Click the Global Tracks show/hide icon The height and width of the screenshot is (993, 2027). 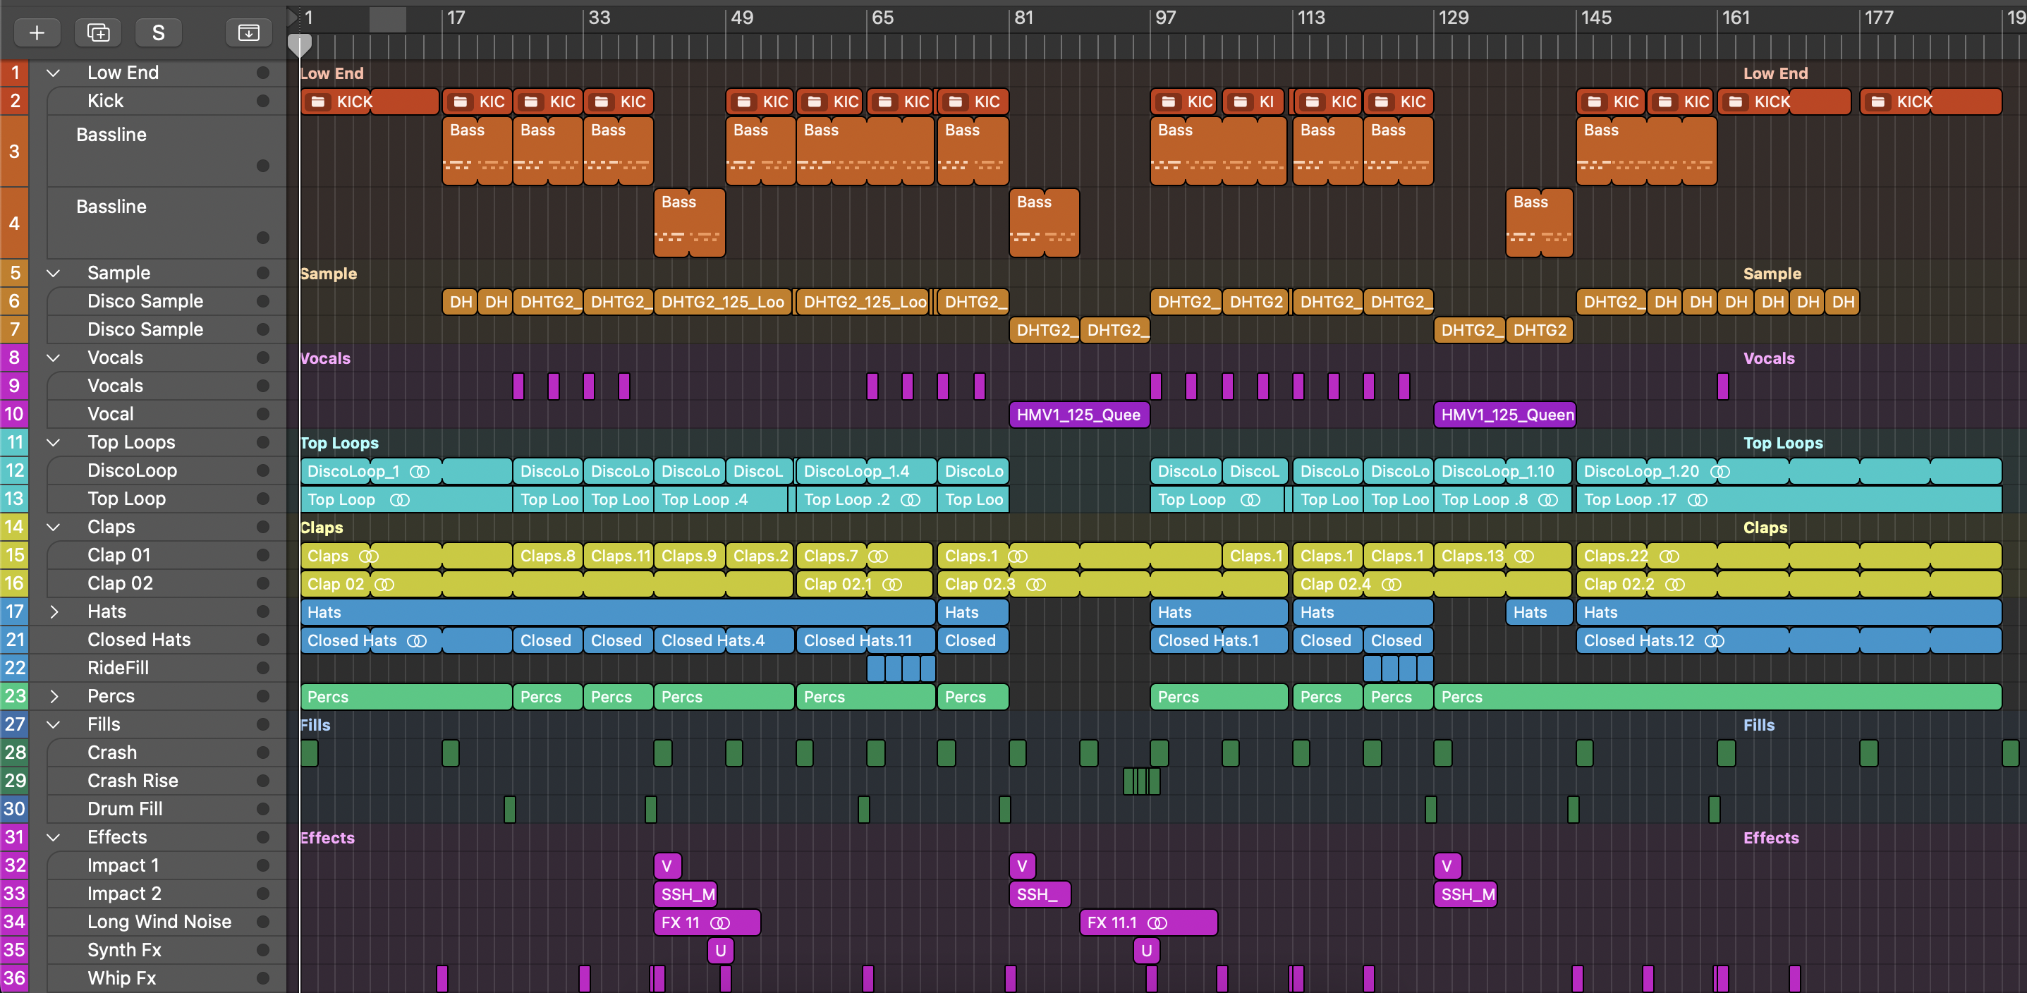[248, 32]
